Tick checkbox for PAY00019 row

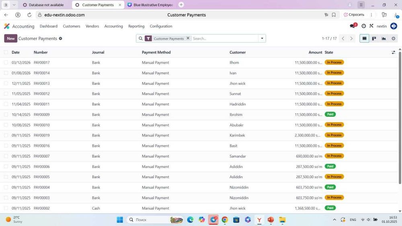(6, 135)
